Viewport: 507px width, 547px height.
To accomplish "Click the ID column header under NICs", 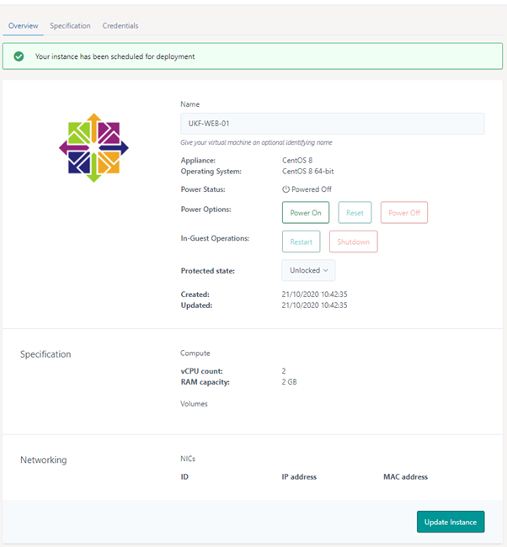I will click(184, 477).
